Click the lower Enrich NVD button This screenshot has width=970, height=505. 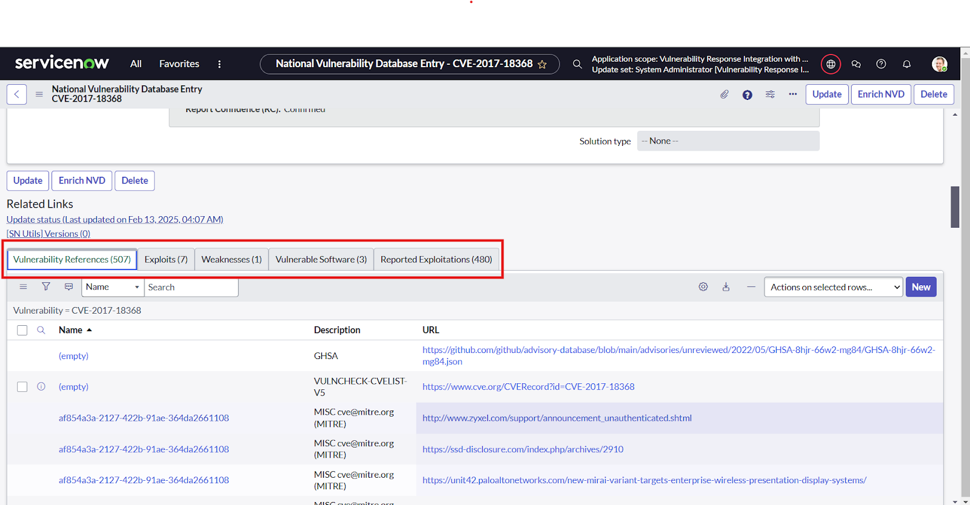(82, 180)
